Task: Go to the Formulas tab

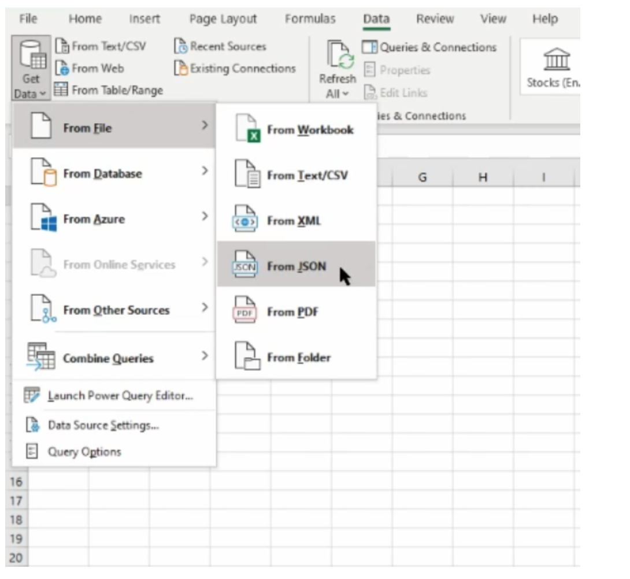Action: pos(310,18)
